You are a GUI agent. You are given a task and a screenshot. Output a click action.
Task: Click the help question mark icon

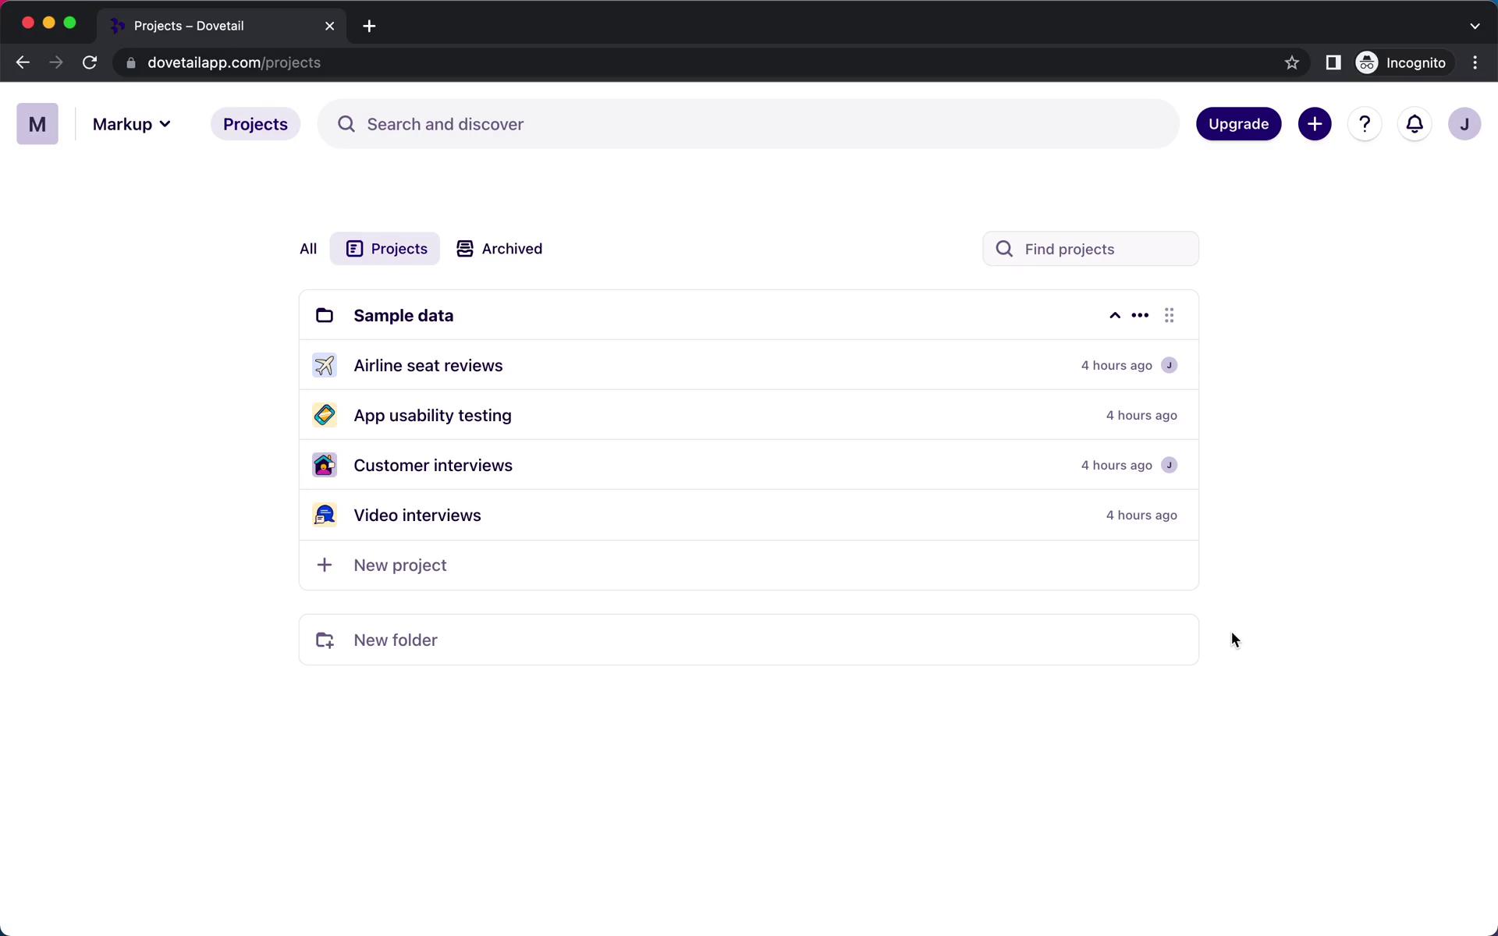click(x=1365, y=123)
